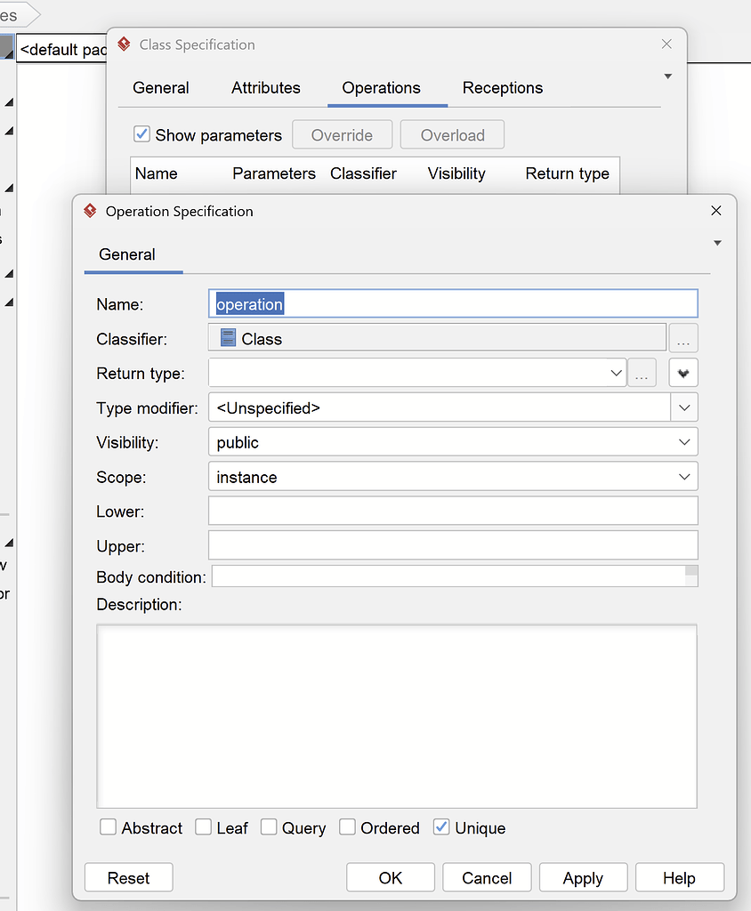This screenshot has height=911, width=751.
Task: Open the Help for Operation Specification
Action: tap(679, 877)
